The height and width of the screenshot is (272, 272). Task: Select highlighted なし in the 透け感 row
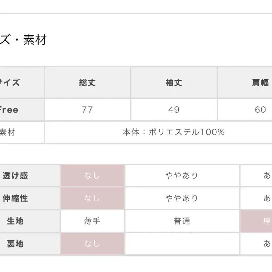click(x=92, y=175)
